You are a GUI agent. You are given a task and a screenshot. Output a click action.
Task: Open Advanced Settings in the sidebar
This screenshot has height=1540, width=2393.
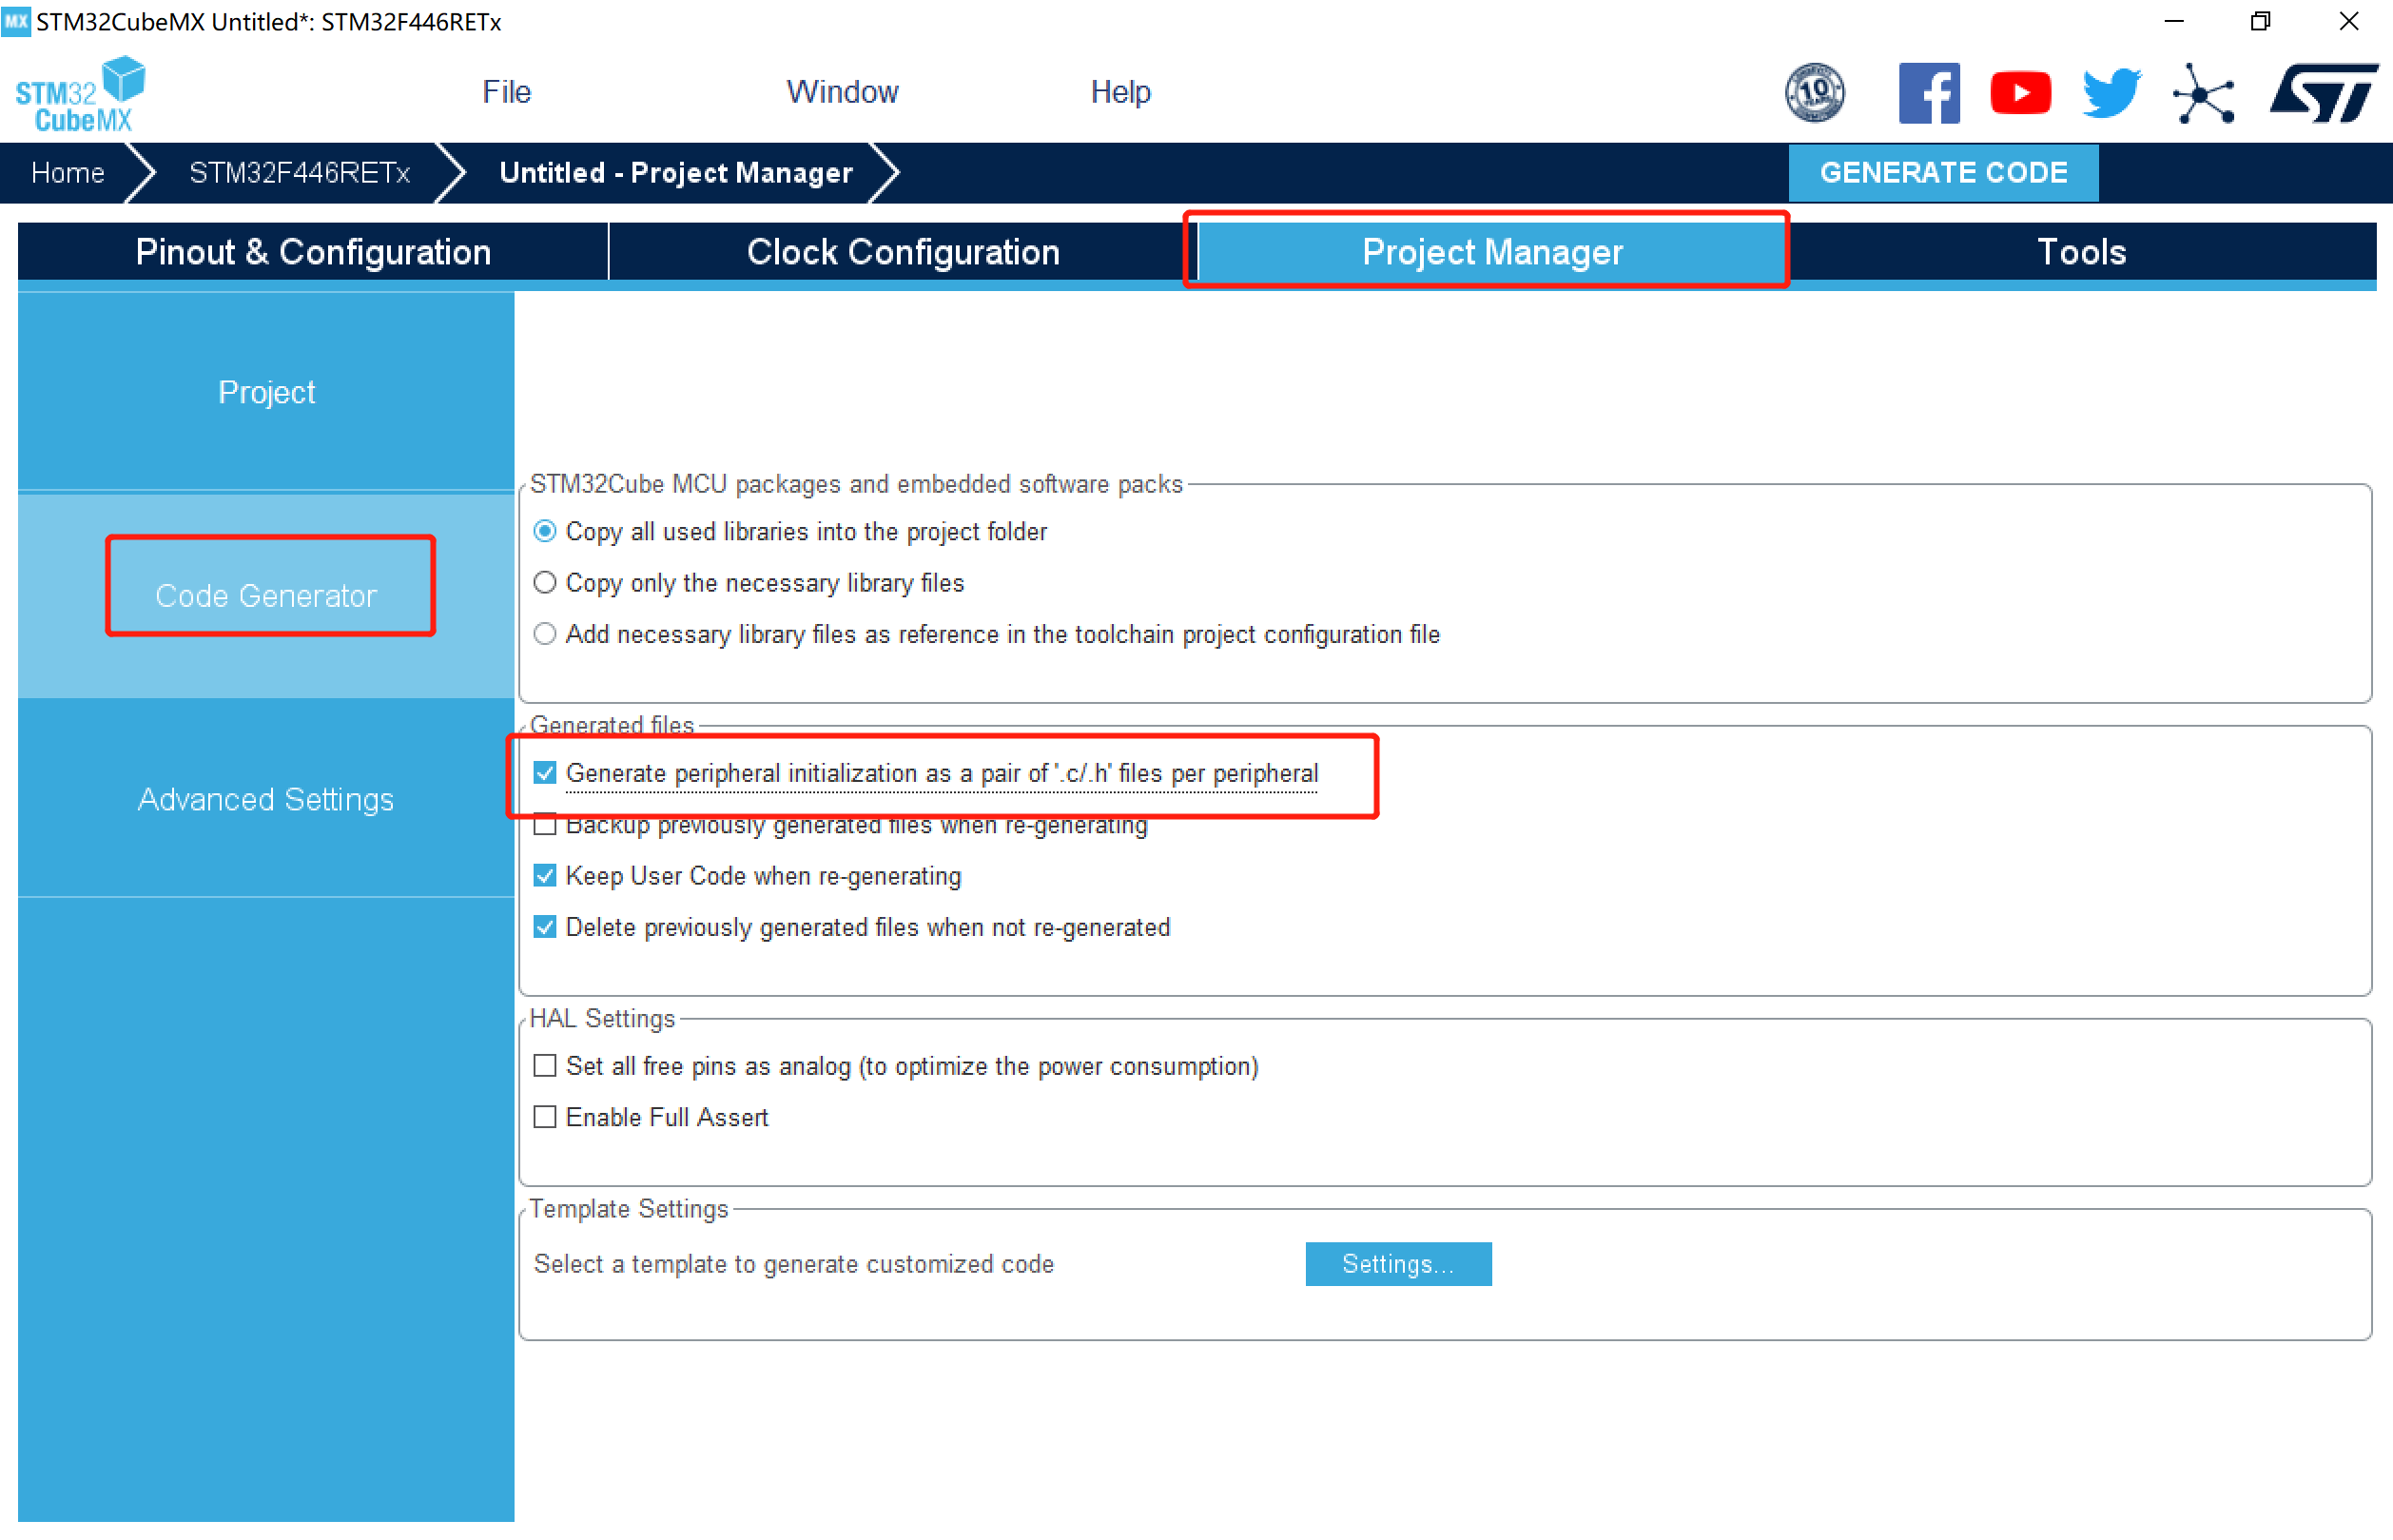266,799
